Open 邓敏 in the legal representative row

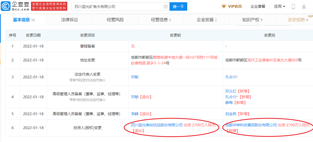click(135, 77)
